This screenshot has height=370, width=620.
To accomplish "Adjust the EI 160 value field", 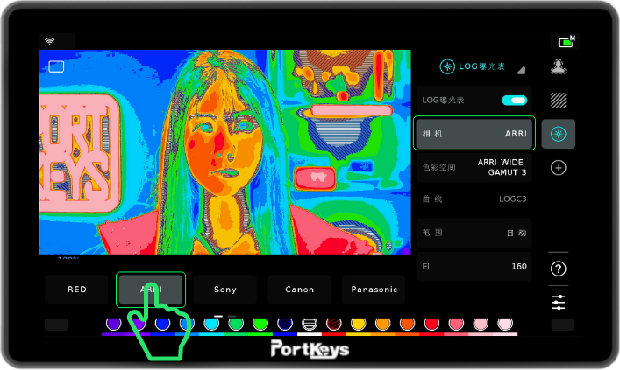I will (474, 266).
